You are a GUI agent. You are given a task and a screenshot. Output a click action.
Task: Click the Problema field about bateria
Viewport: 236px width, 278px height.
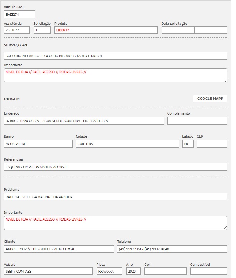click(x=115, y=197)
